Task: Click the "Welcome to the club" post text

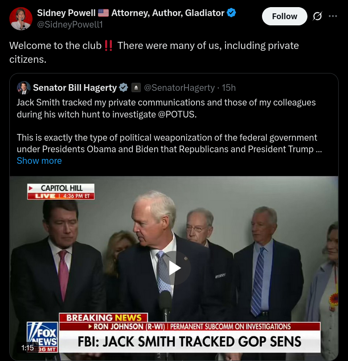Action: point(56,45)
